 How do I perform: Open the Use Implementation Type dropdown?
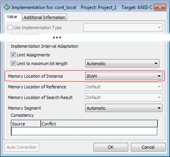pos(123,28)
